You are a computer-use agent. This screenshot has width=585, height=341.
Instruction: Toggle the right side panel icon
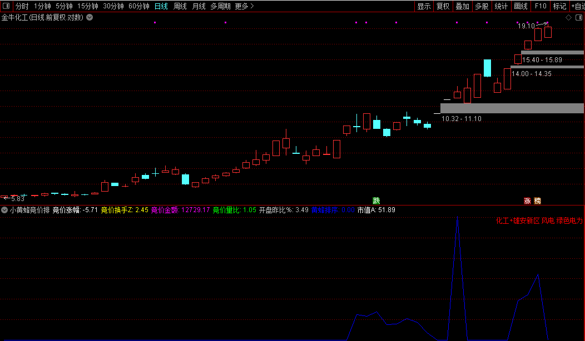pyautogui.click(x=579, y=18)
